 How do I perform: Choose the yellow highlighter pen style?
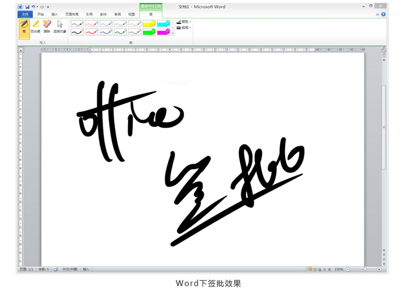coord(149,23)
